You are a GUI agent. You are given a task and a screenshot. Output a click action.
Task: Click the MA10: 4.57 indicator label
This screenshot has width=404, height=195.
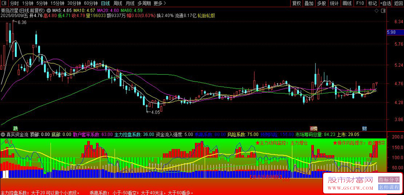[84, 11]
